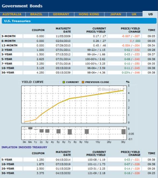158x178 pixels.
Task: Select the 20-YEAR inflation indexed row label
Action: [8, 169]
